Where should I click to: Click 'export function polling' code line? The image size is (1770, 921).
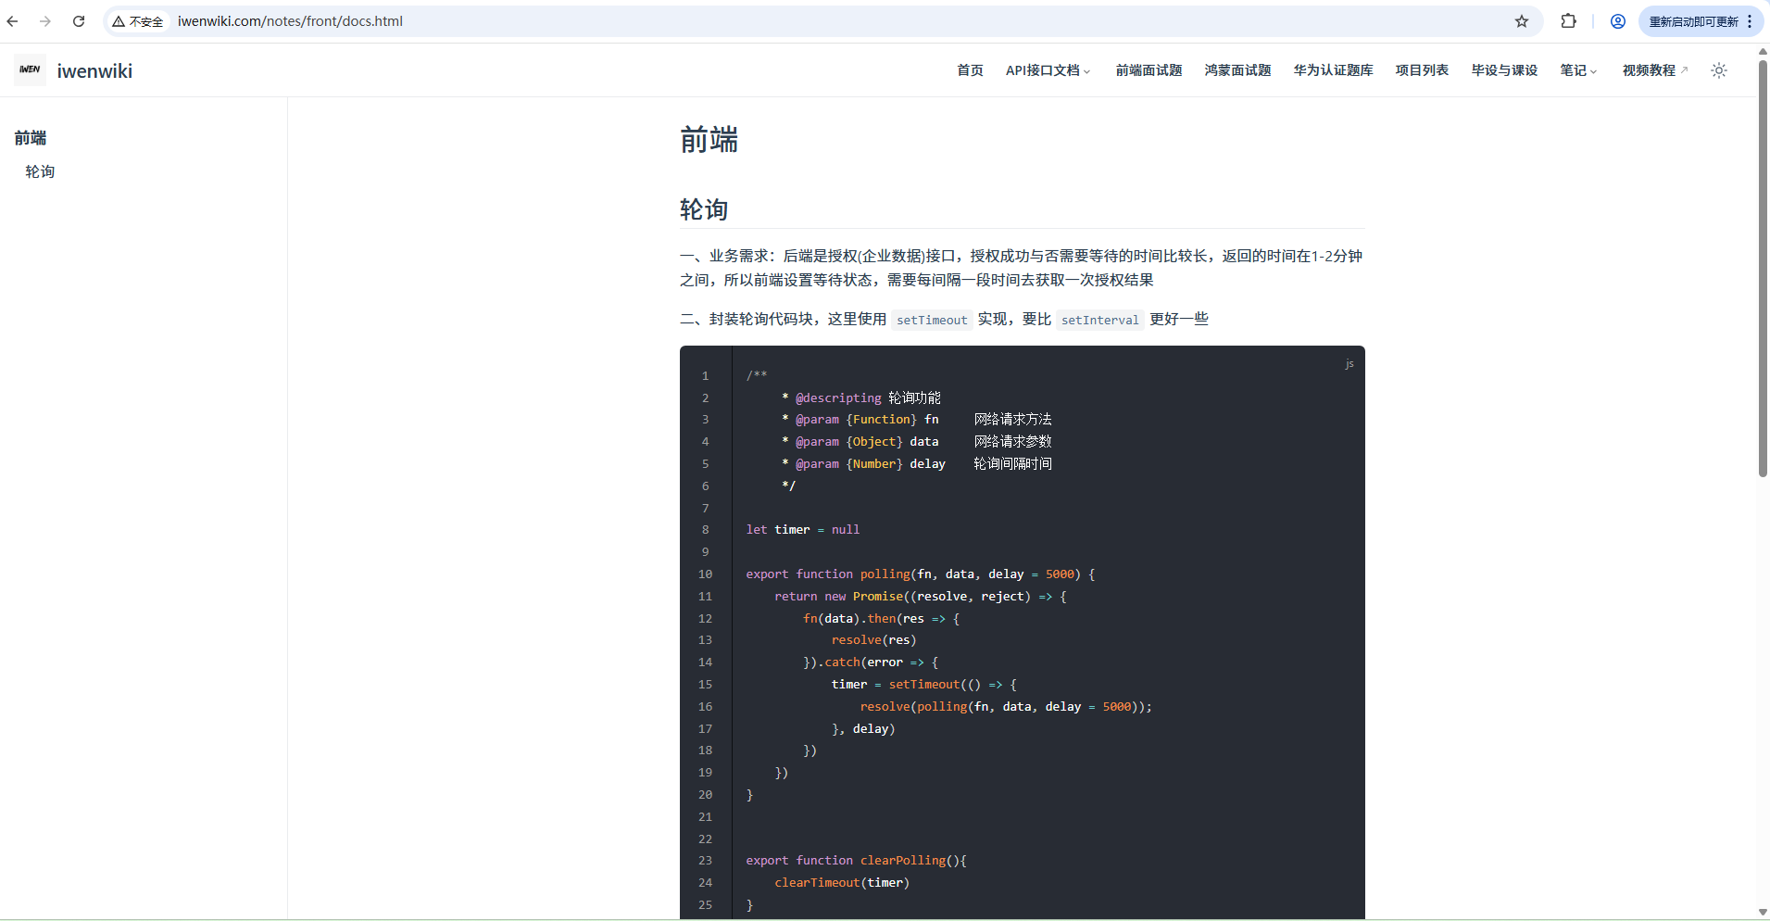(921, 574)
